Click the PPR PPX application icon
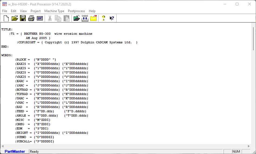 point(5,4)
